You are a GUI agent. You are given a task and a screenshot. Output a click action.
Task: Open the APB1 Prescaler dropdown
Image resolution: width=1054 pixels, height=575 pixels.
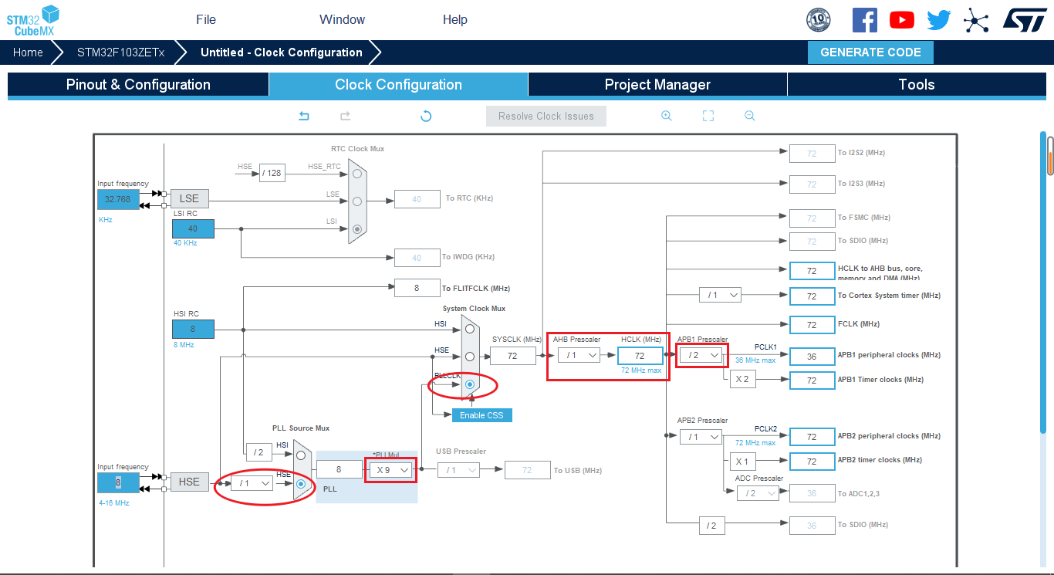[701, 355]
